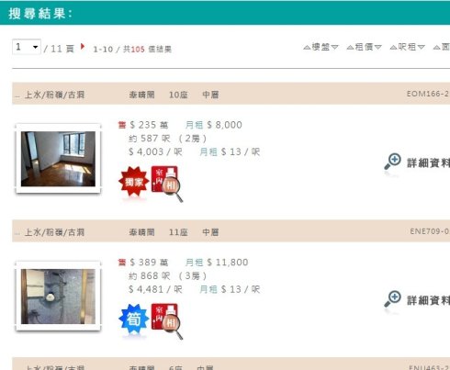
Task: Open the page number dropdown
Action: point(27,47)
